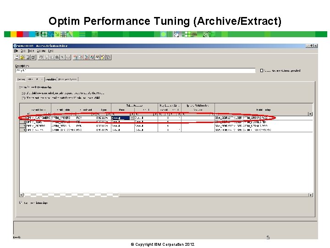Screen dimensions: 330x248
Task: Click the grid header right-scroll arrow
Action: [310, 114]
